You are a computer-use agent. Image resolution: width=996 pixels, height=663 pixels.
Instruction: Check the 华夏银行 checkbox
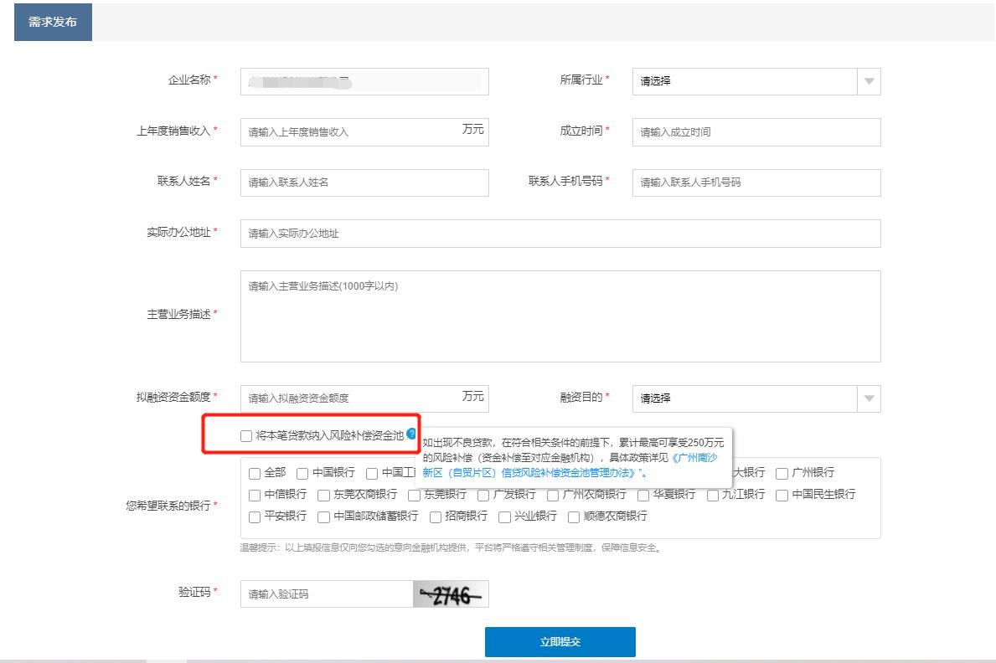[643, 495]
